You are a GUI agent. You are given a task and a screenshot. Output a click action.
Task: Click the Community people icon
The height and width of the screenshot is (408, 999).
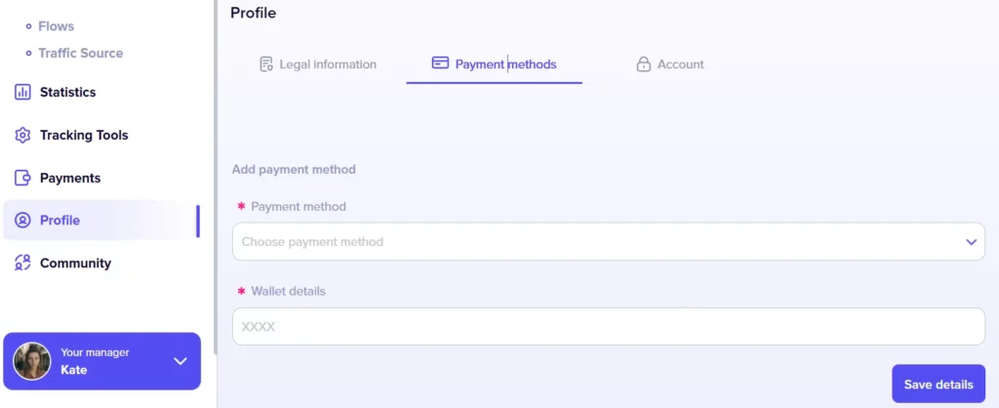coord(22,263)
